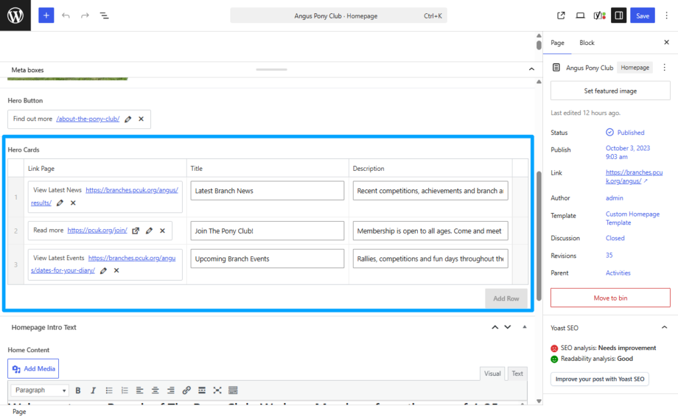Screen dimensions: 678x417
Task: Click the Latest Branch News title field
Action: click(x=267, y=191)
